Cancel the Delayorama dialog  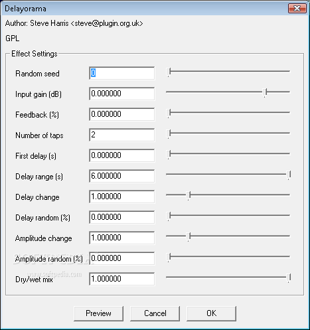[155, 313]
